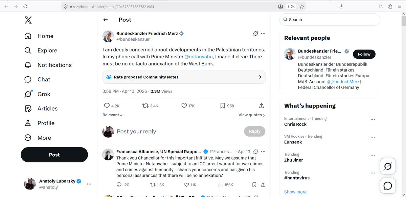Open browser downloads panel

(341, 6)
